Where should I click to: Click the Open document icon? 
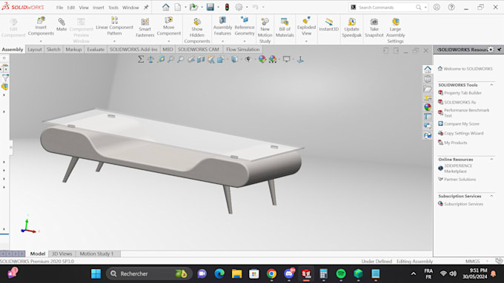point(193,7)
